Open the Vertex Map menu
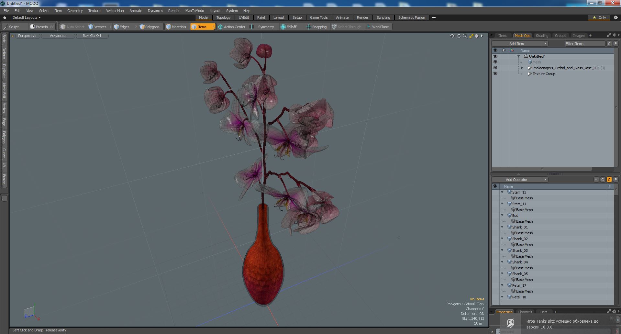The width and height of the screenshot is (621, 334). 115,11
